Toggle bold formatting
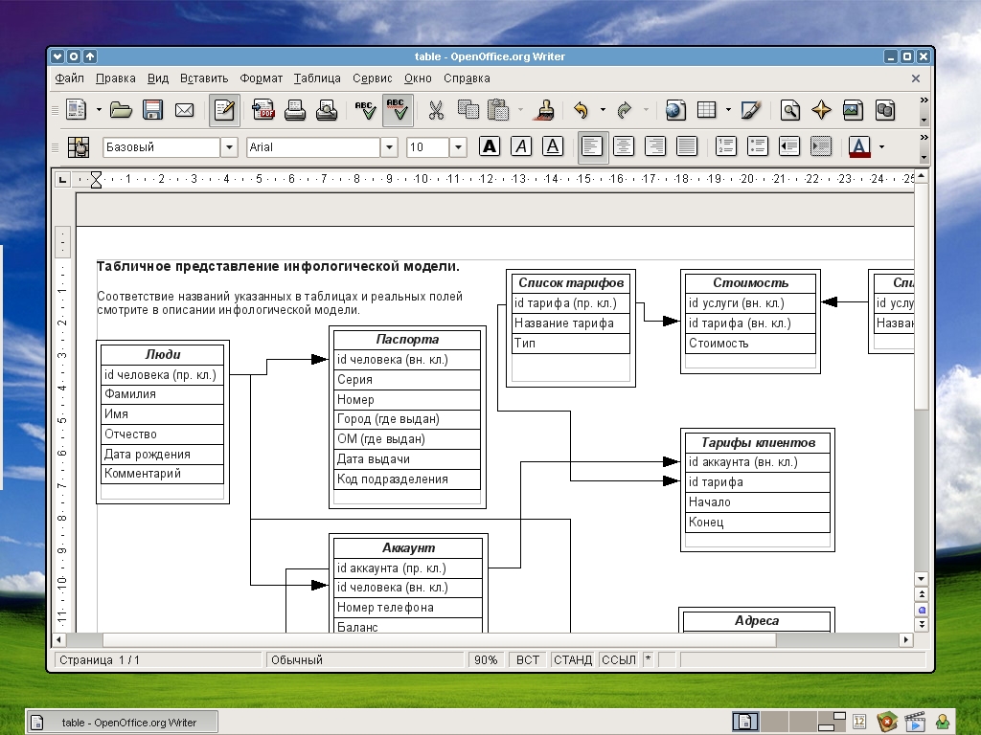Viewport: 981px width, 735px height. coord(490,146)
